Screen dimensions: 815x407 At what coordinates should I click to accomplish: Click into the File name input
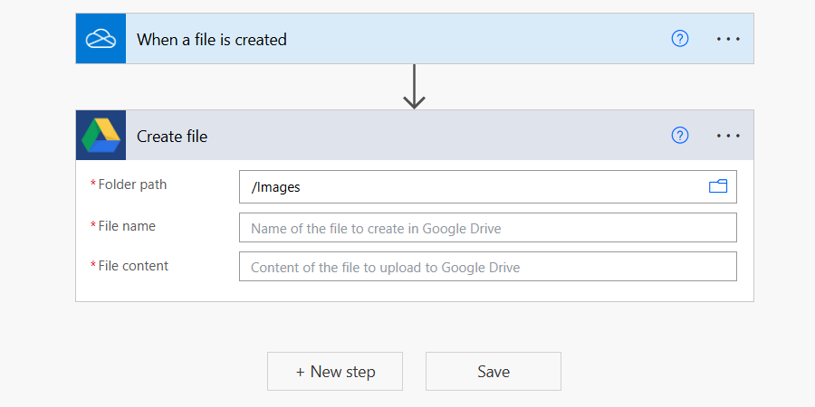click(487, 227)
